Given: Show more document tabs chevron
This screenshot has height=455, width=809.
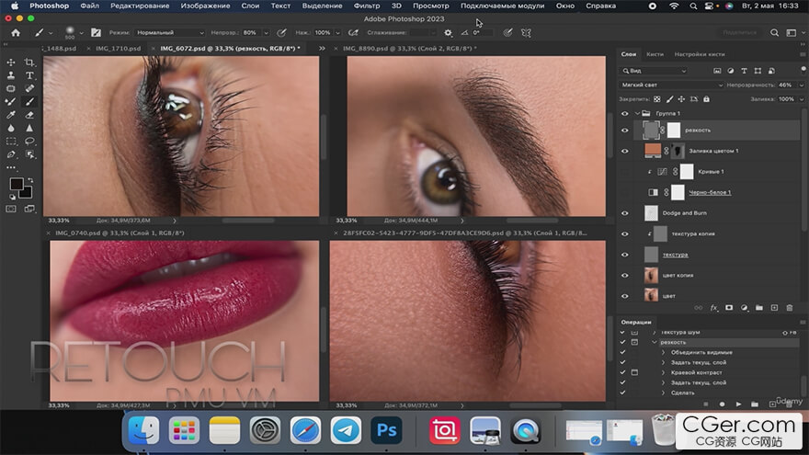Looking at the screenshot, I should [x=322, y=49].
